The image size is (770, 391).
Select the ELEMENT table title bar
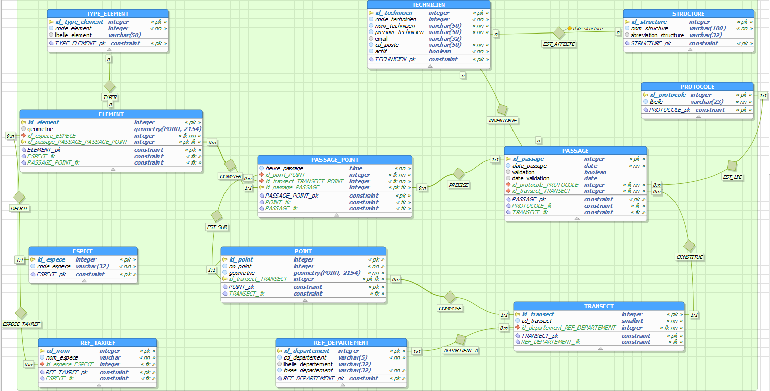click(111, 114)
